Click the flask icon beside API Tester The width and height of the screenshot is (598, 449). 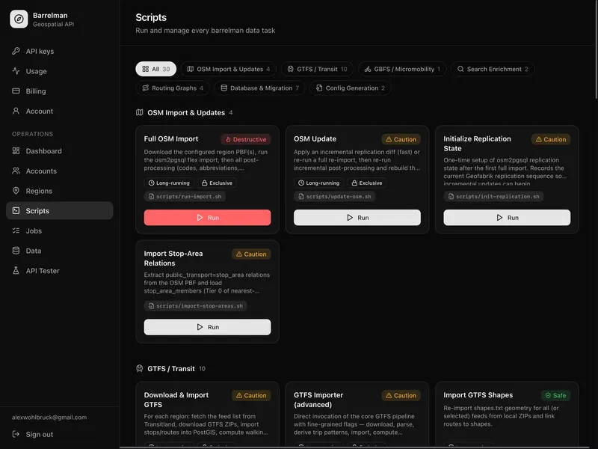pyautogui.click(x=16, y=270)
